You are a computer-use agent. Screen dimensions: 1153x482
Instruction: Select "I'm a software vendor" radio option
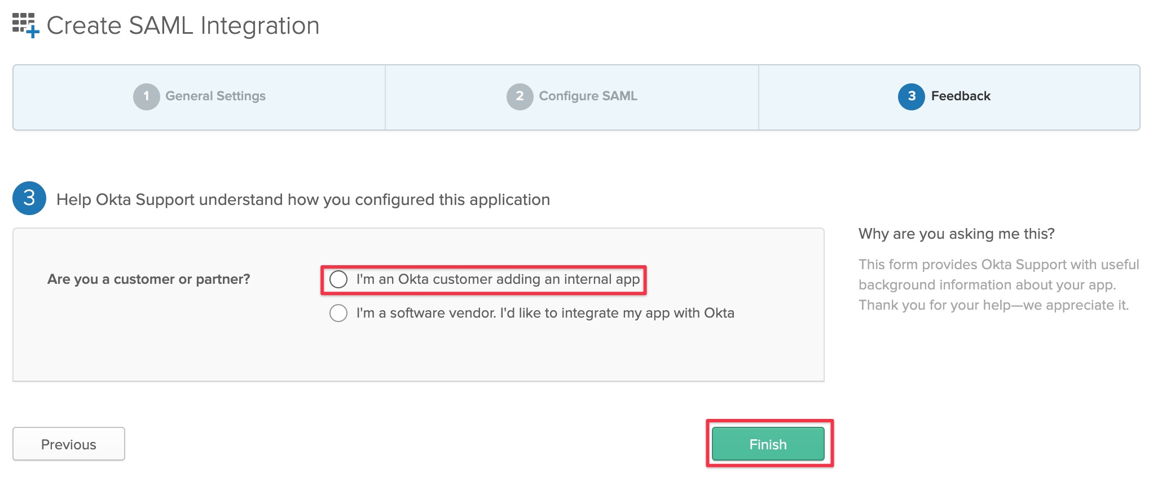click(338, 313)
